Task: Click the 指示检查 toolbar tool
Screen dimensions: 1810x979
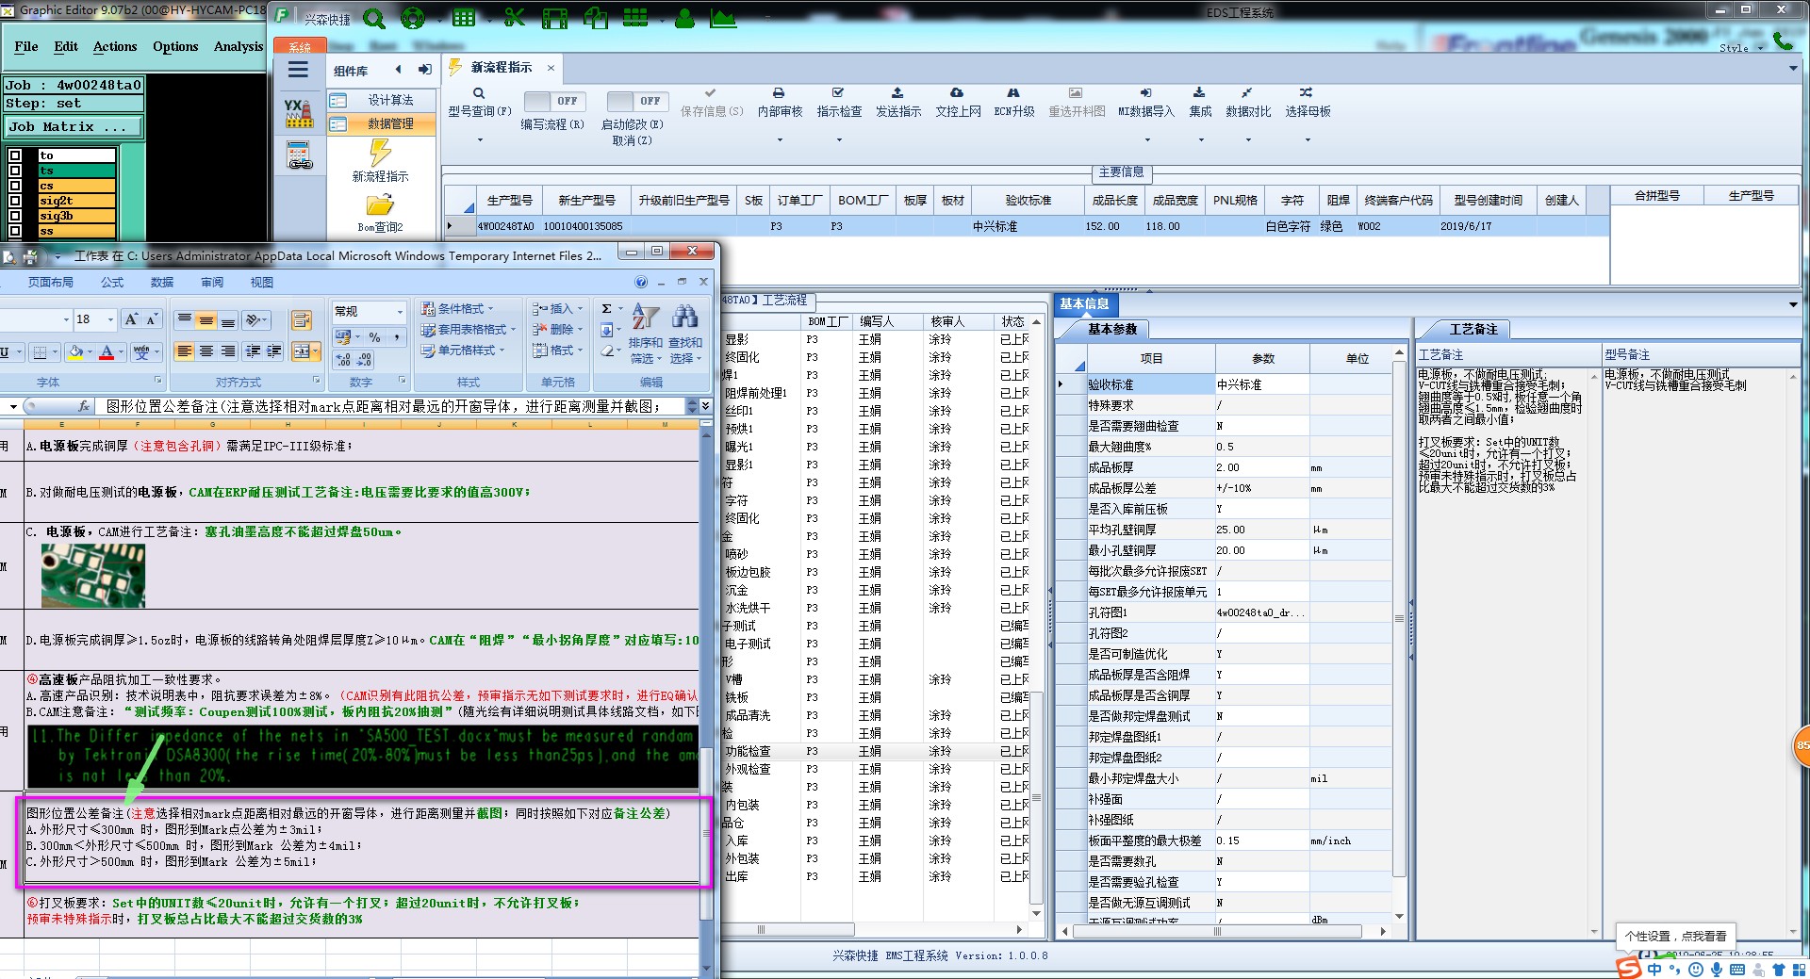Action: 839,104
